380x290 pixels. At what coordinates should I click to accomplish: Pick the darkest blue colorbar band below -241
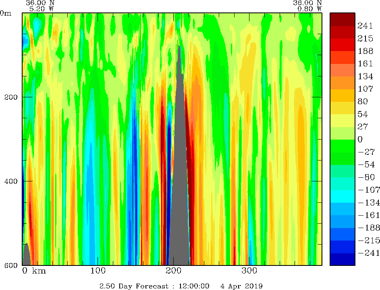click(x=343, y=259)
